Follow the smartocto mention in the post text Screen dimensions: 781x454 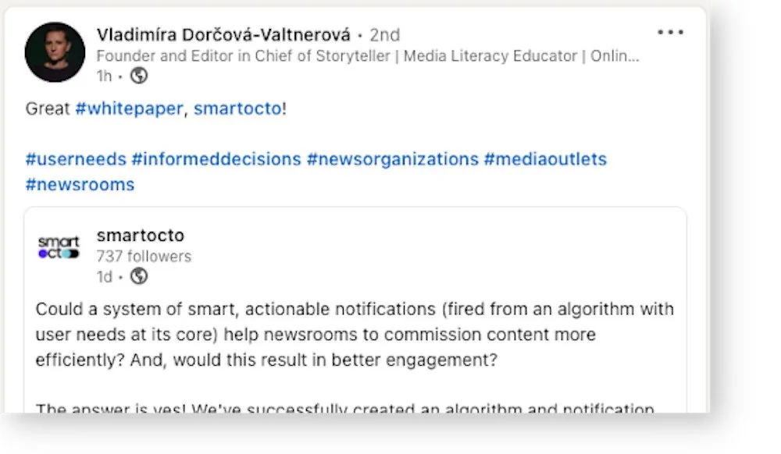point(237,108)
